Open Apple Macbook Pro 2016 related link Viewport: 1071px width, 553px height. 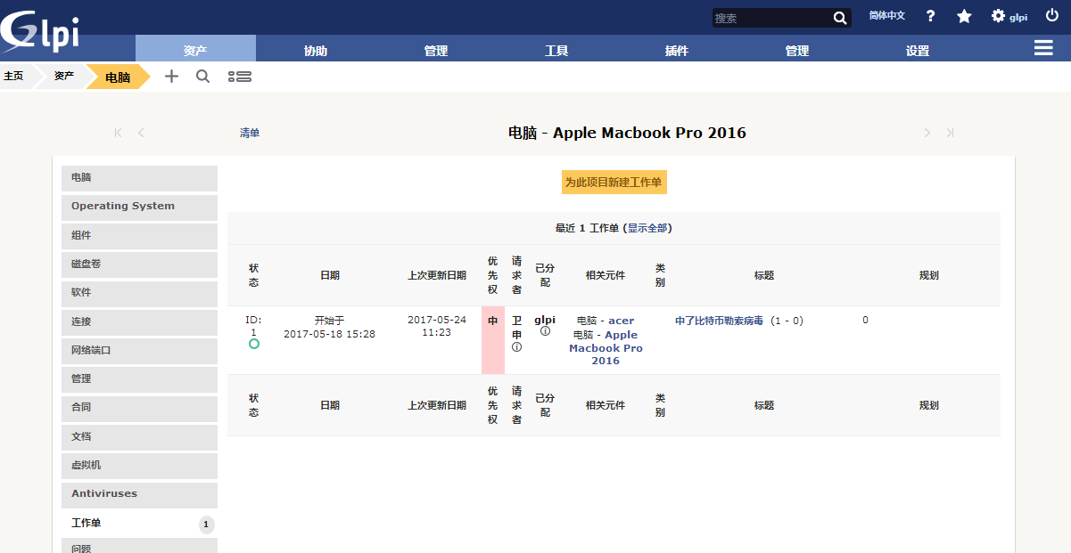[606, 348]
